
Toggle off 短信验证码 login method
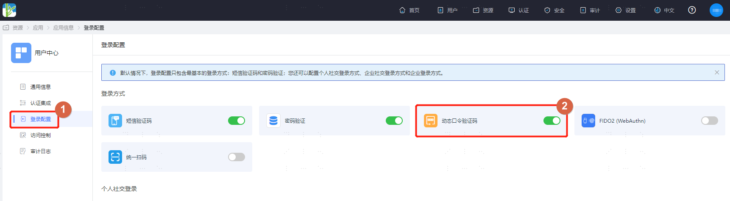[x=237, y=121]
